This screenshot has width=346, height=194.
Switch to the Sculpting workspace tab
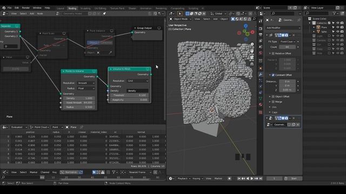point(85,9)
